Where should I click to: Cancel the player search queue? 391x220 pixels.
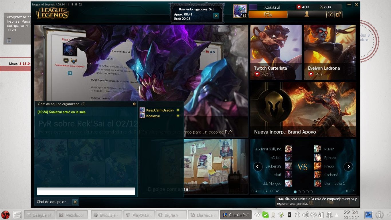[x=216, y=16]
